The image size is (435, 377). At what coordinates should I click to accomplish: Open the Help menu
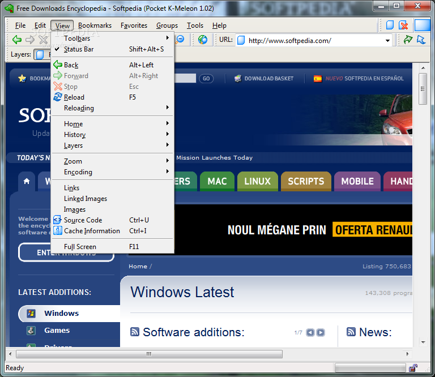219,25
